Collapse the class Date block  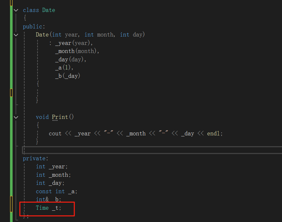pos(16,10)
